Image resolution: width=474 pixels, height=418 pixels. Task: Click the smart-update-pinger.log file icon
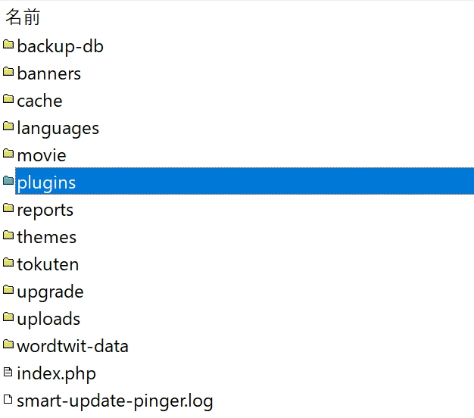pyautogui.click(x=8, y=399)
